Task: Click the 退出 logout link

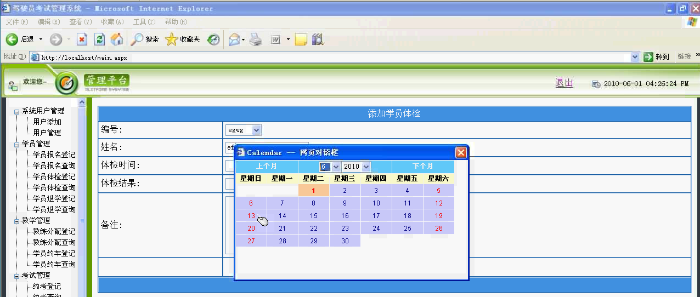Action: point(564,83)
